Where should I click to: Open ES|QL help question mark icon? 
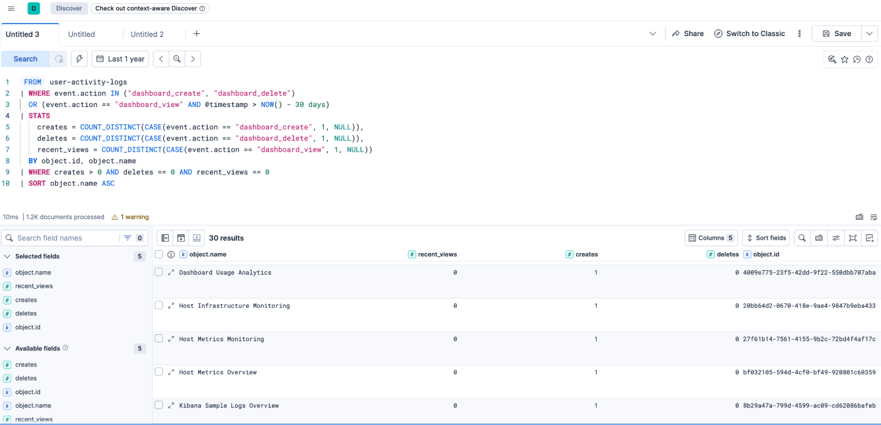pos(869,59)
